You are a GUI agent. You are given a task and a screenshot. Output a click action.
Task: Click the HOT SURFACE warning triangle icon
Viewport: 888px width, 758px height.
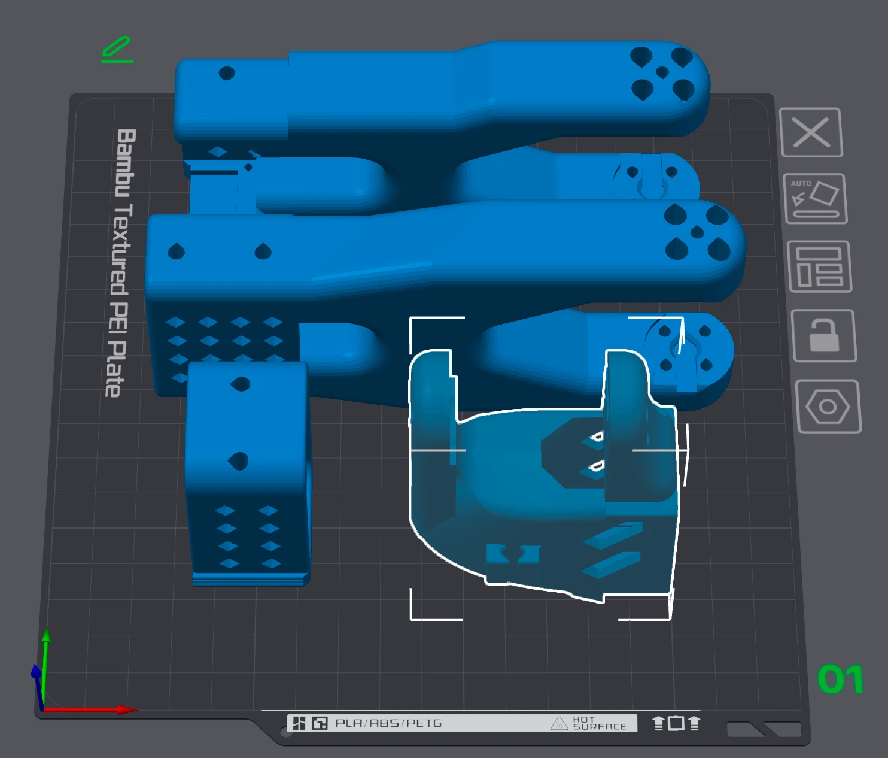click(x=559, y=723)
